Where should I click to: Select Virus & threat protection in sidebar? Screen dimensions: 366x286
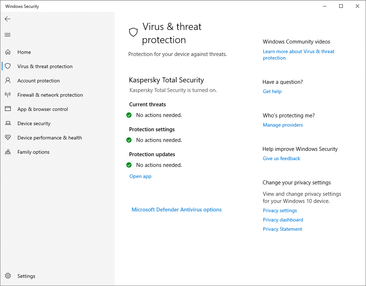[x=45, y=66]
